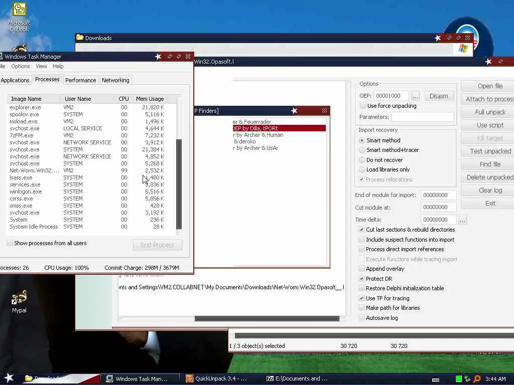
Task: Click Task Manager CPU meter tray icon
Action: click(x=459, y=379)
